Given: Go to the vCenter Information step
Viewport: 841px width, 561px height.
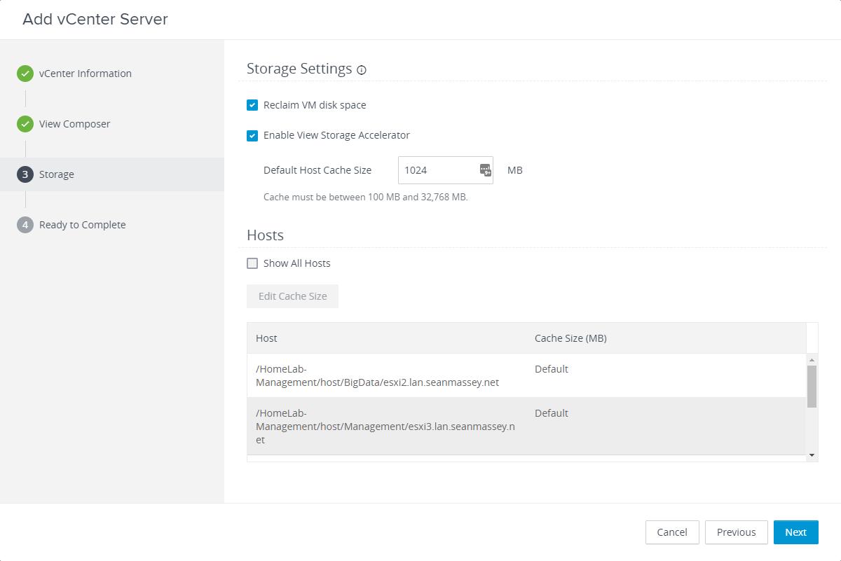Looking at the screenshot, I should click(x=85, y=74).
